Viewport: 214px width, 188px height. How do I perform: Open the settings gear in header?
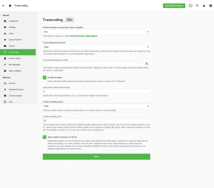click(210, 6)
